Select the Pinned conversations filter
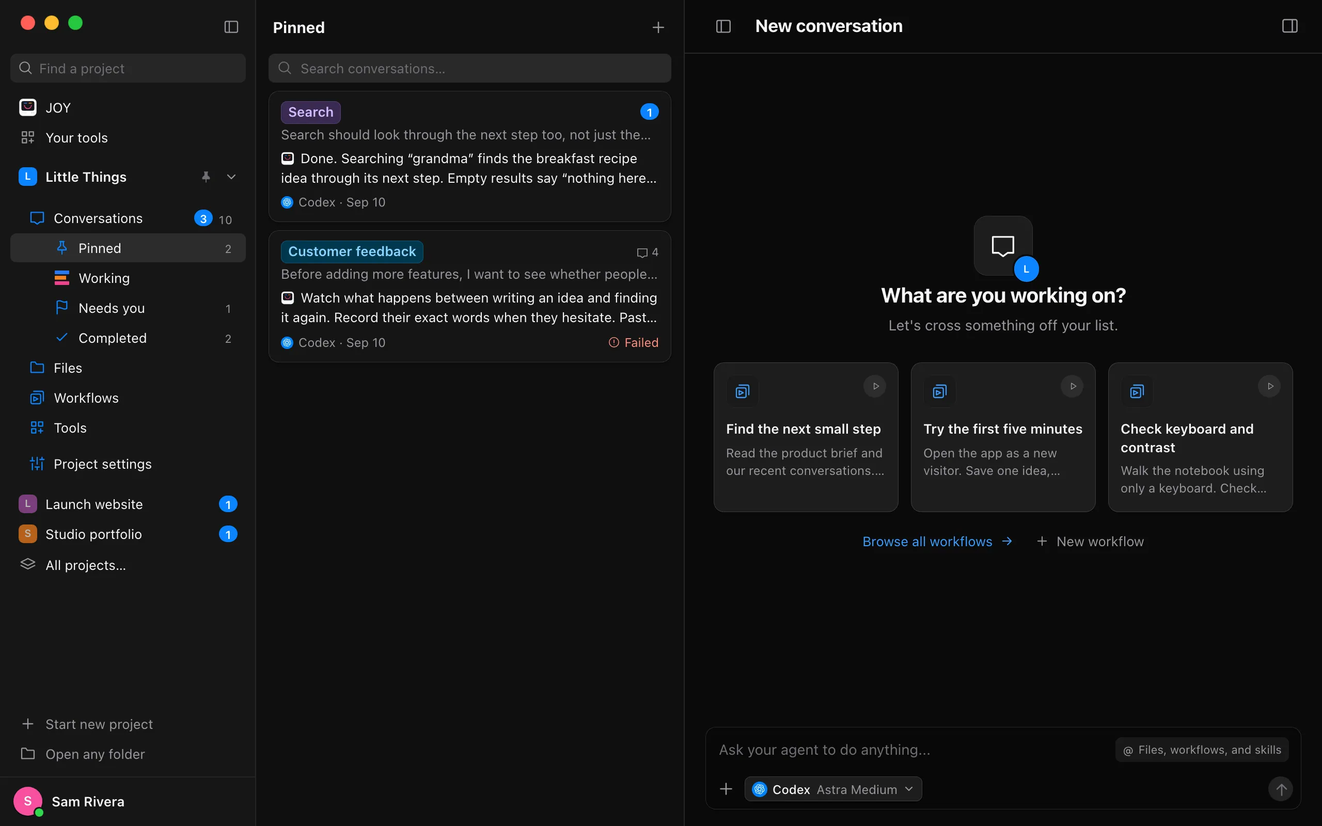This screenshot has height=826, width=1322. pyautogui.click(x=128, y=248)
